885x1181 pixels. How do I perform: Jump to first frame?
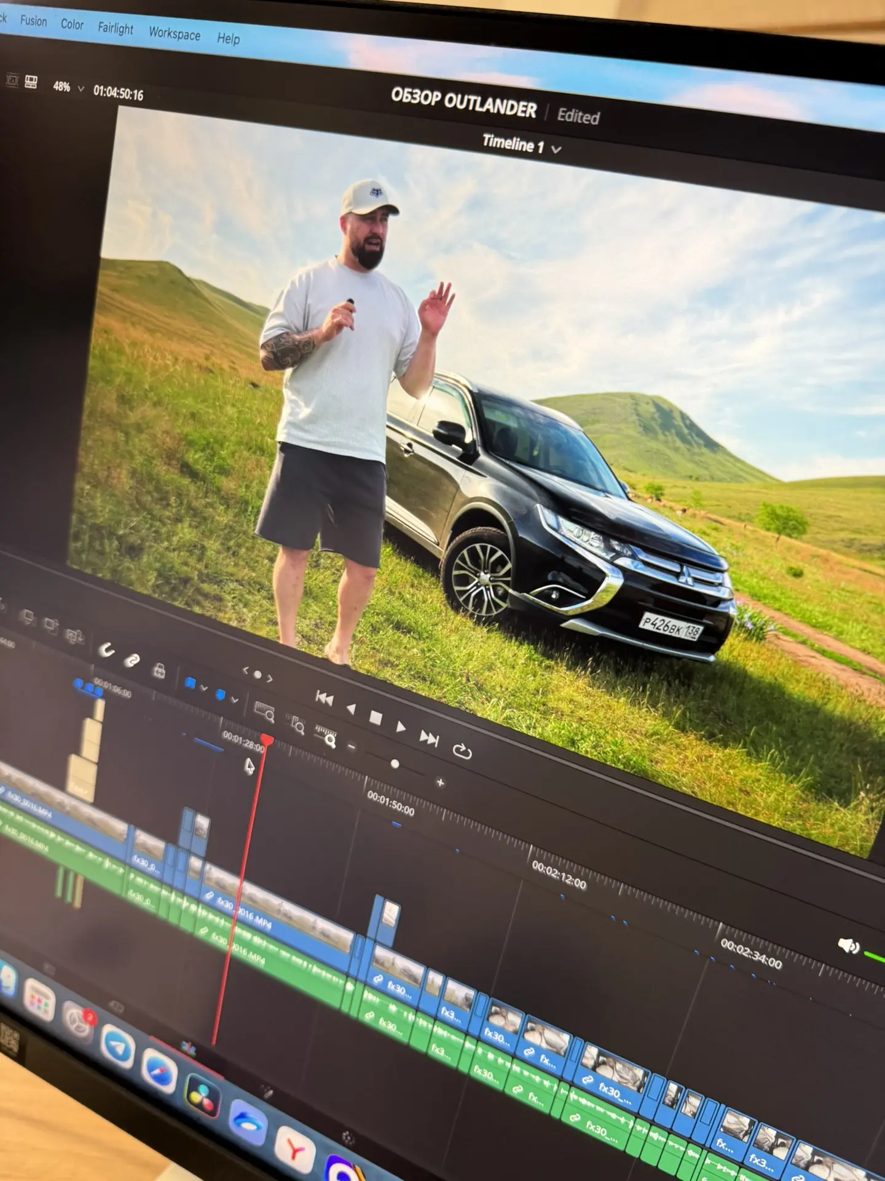point(324,698)
